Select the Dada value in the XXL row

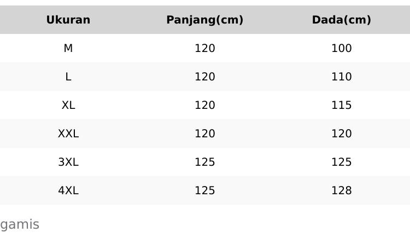342,134
